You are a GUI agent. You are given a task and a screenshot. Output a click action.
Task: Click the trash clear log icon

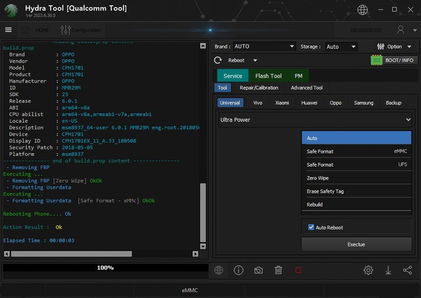(x=278, y=270)
